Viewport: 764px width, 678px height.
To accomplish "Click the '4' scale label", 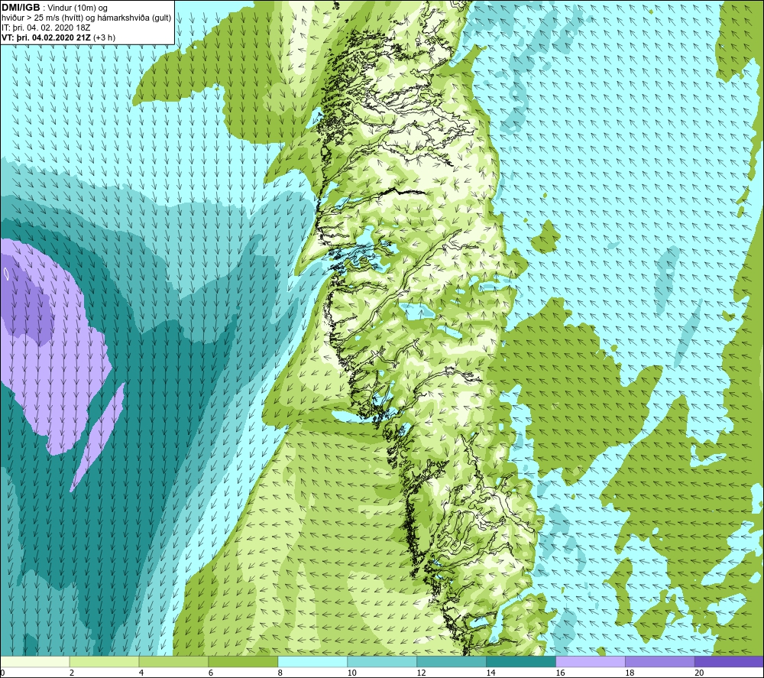I will pyautogui.click(x=141, y=673).
